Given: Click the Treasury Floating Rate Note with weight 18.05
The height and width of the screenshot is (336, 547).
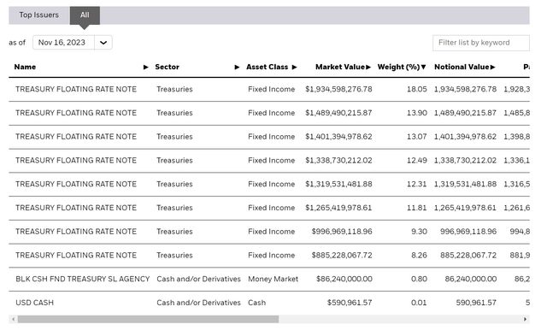Looking at the screenshot, I should tap(76, 89).
